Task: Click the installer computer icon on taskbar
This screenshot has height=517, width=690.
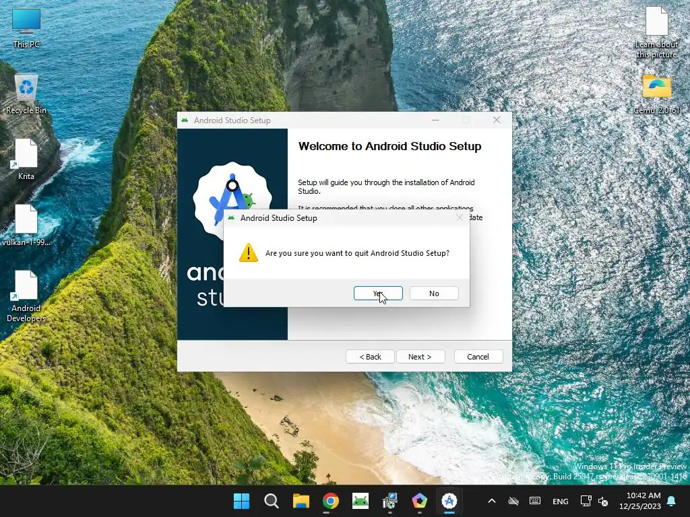Action: (390, 501)
